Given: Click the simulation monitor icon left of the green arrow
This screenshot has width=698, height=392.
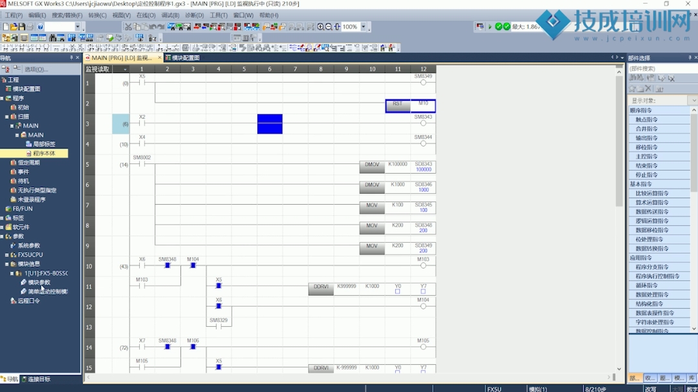Looking at the screenshot, I should pyautogui.click(x=479, y=26).
